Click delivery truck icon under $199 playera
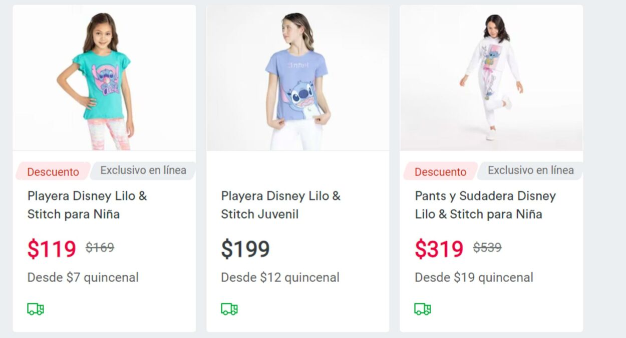The height and width of the screenshot is (338, 626). coord(229,309)
